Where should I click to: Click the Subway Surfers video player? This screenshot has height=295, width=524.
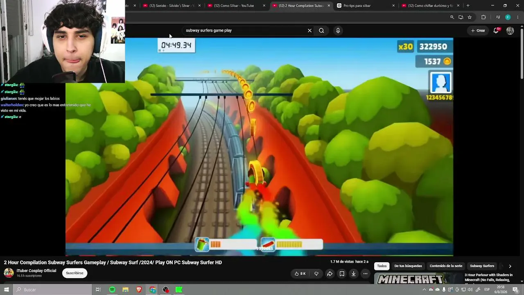tap(259, 146)
